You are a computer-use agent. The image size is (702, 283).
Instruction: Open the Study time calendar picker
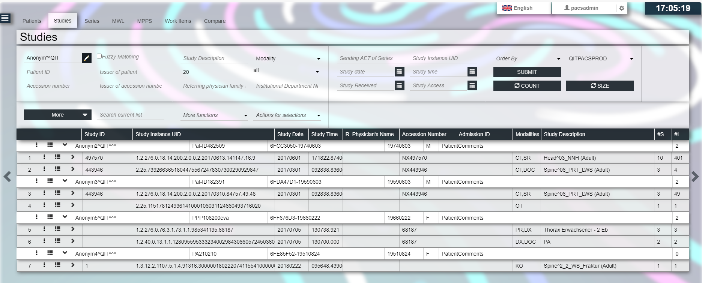point(472,72)
